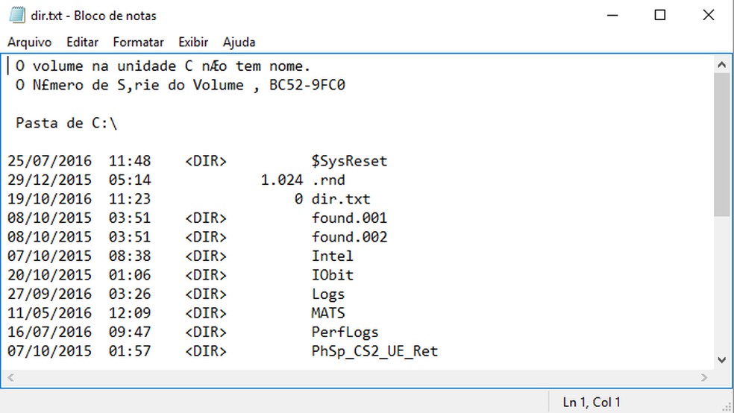
Task: Place cursor on the PhSp_CS2_UE_Ret entry
Action: pyautogui.click(x=374, y=351)
